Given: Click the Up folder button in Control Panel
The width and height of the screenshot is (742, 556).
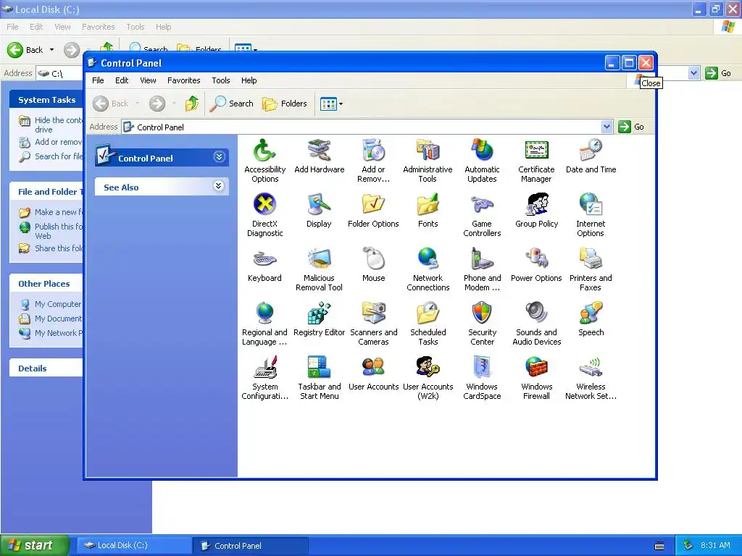Looking at the screenshot, I should 191,103.
